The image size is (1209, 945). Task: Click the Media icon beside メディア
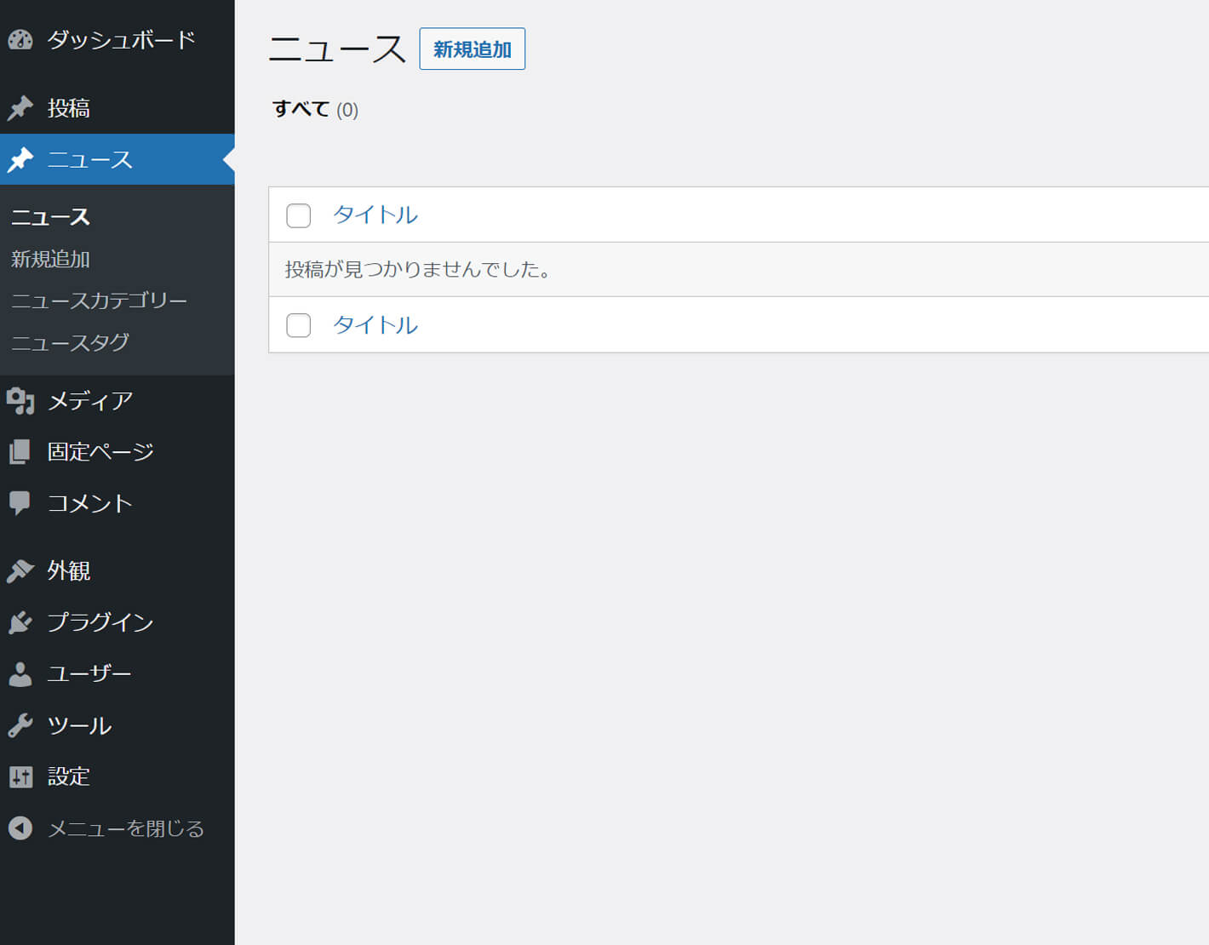(20, 400)
